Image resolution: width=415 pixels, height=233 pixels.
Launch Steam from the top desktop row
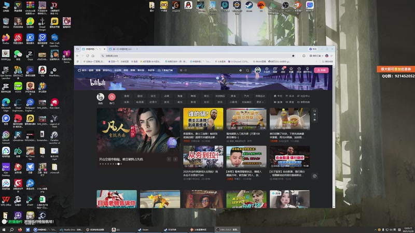click(x=249, y=6)
